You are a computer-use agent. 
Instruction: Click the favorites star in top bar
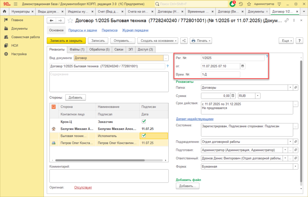[x=249, y=4]
